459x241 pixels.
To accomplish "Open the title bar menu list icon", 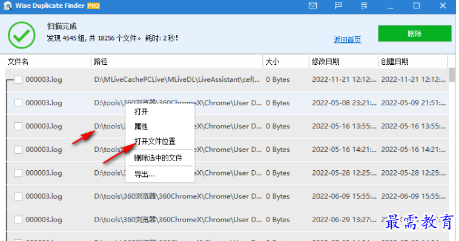I will pyautogui.click(x=364, y=5).
